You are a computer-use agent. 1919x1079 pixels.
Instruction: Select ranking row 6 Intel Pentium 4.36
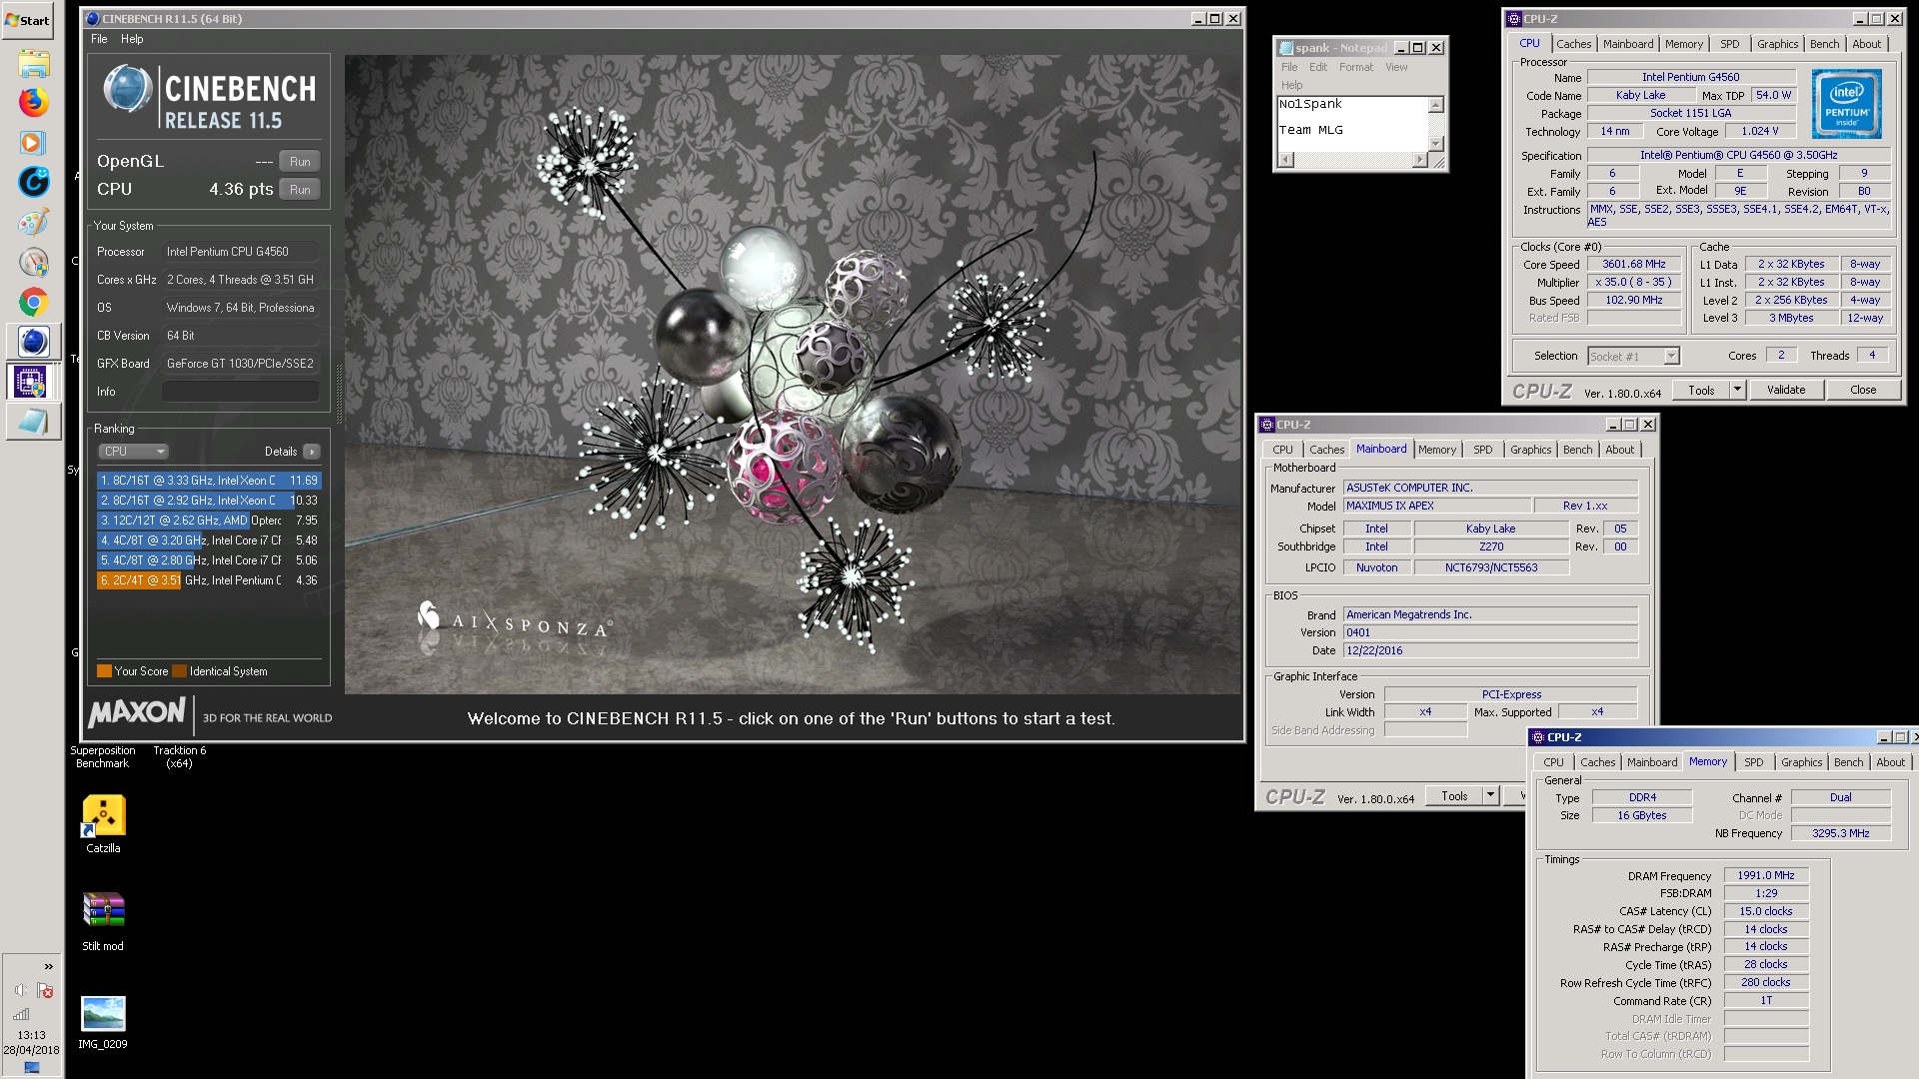pos(209,580)
